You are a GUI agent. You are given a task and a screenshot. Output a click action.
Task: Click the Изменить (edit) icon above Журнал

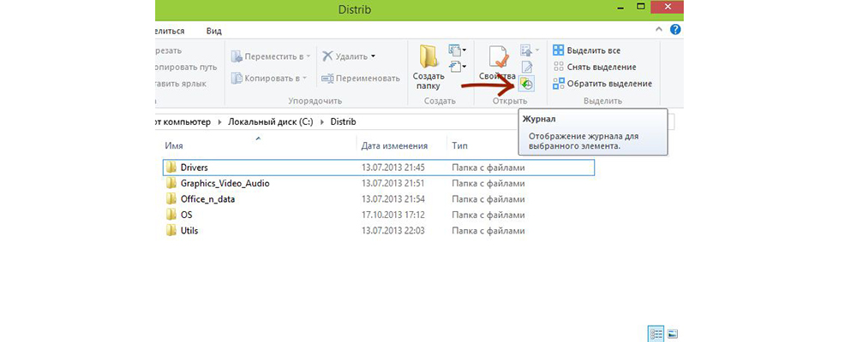click(527, 67)
